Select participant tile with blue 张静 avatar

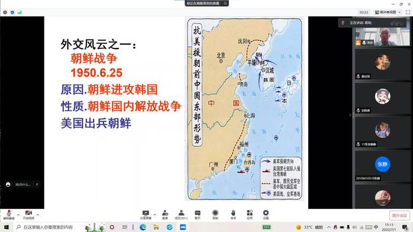pos(382,166)
